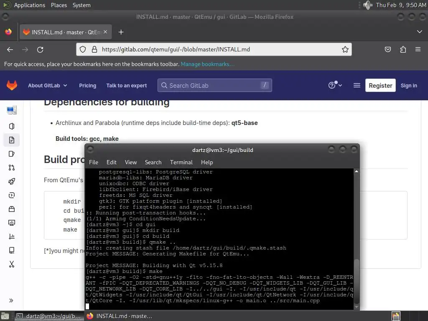Open terminal Terminal menu

pos(181,162)
